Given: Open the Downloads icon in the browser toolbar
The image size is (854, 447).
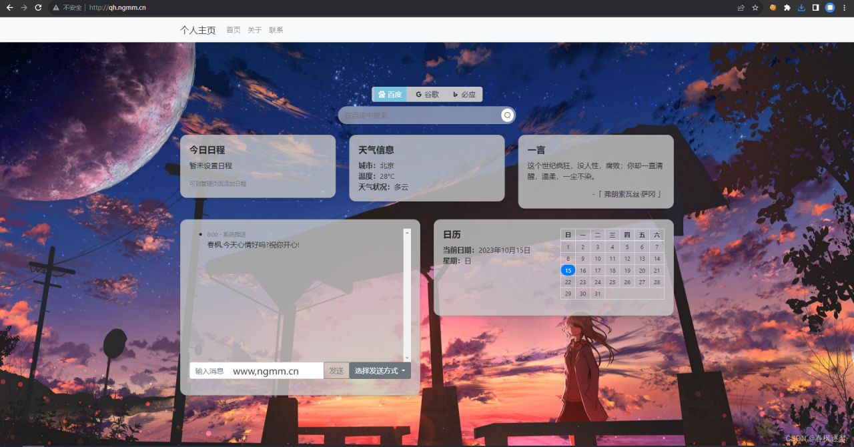Looking at the screenshot, I should pyautogui.click(x=801, y=8).
